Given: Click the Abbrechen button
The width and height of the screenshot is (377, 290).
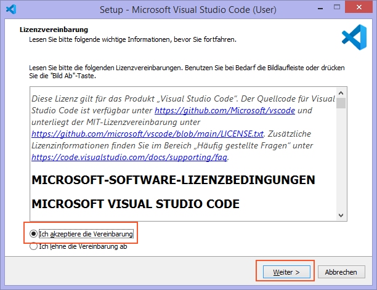Looking at the screenshot, I should (341, 272).
